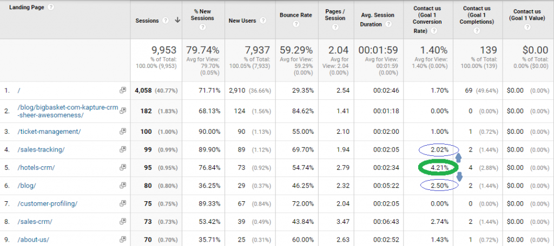Open the bigbasket-com-kapture-crm blog landing page
The image size is (554, 246).
(68, 111)
